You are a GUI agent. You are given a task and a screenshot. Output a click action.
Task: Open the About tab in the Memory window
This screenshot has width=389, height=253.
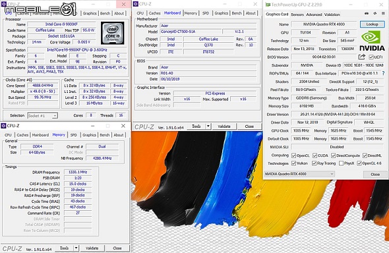point(119,135)
